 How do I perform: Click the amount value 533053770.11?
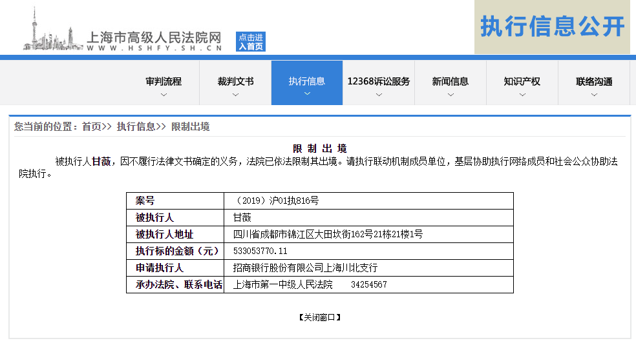[x=260, y=251]
